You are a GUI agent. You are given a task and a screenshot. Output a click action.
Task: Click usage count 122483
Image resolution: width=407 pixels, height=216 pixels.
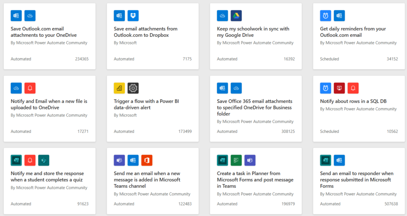click(x=185, y=204)
